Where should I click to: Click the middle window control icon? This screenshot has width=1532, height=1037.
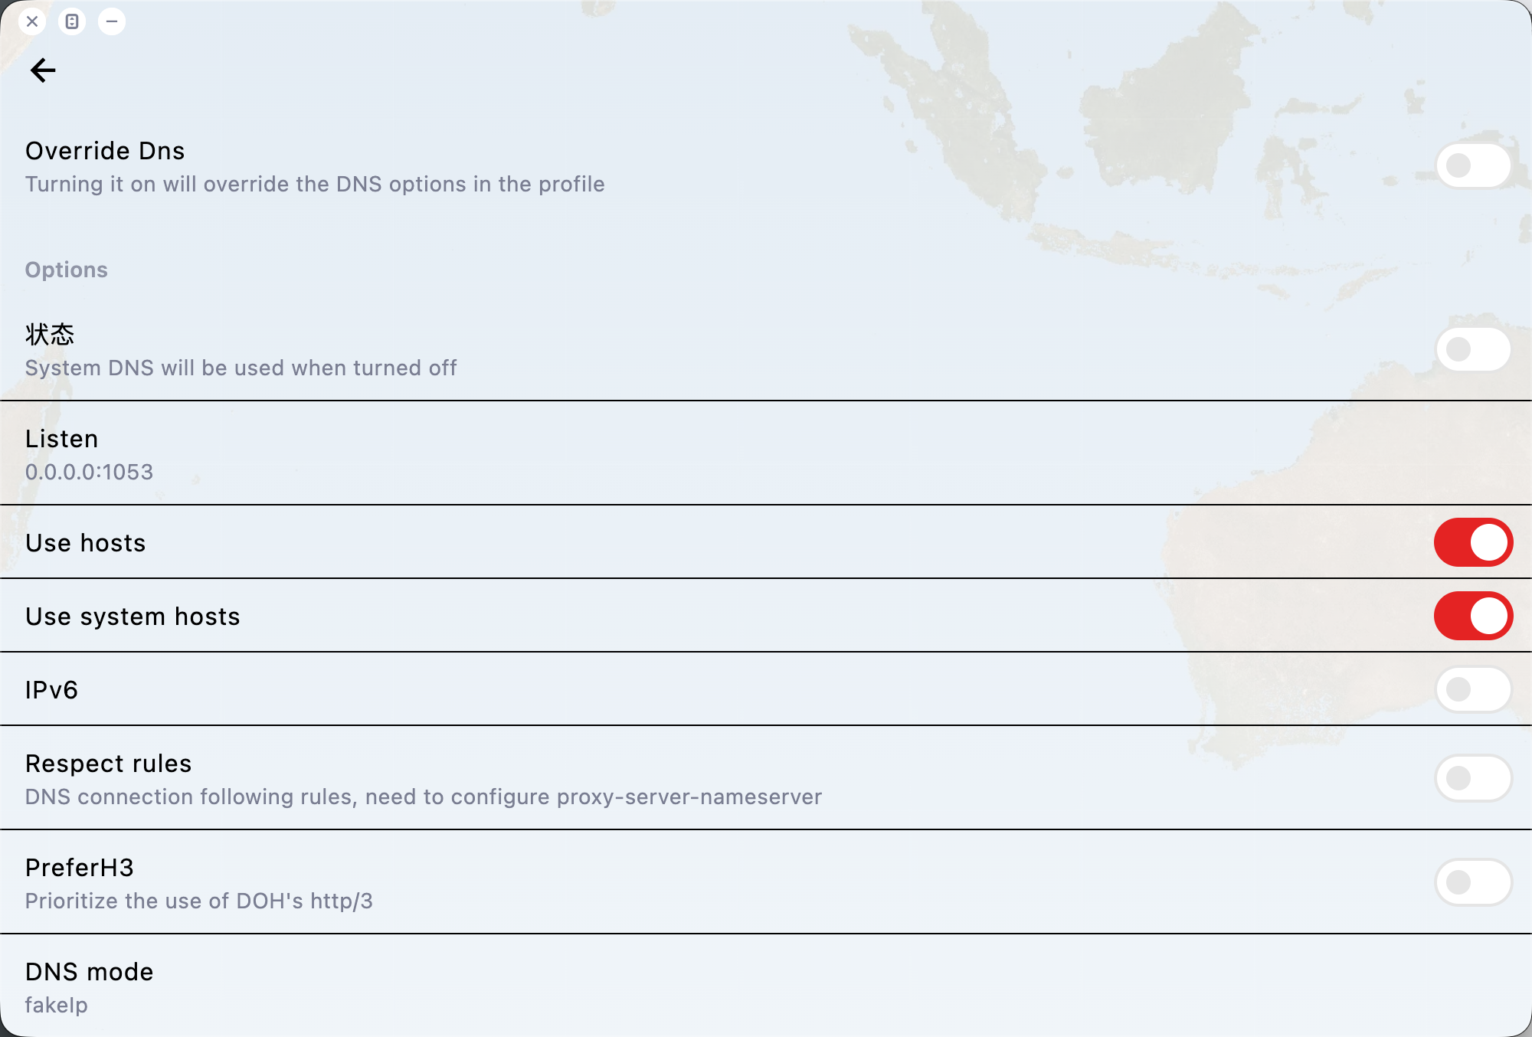click(72, 21)
